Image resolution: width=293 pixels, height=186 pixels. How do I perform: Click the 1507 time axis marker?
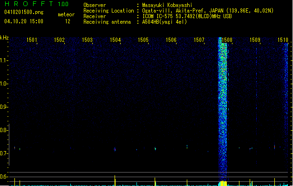click(x=199, y=40)
